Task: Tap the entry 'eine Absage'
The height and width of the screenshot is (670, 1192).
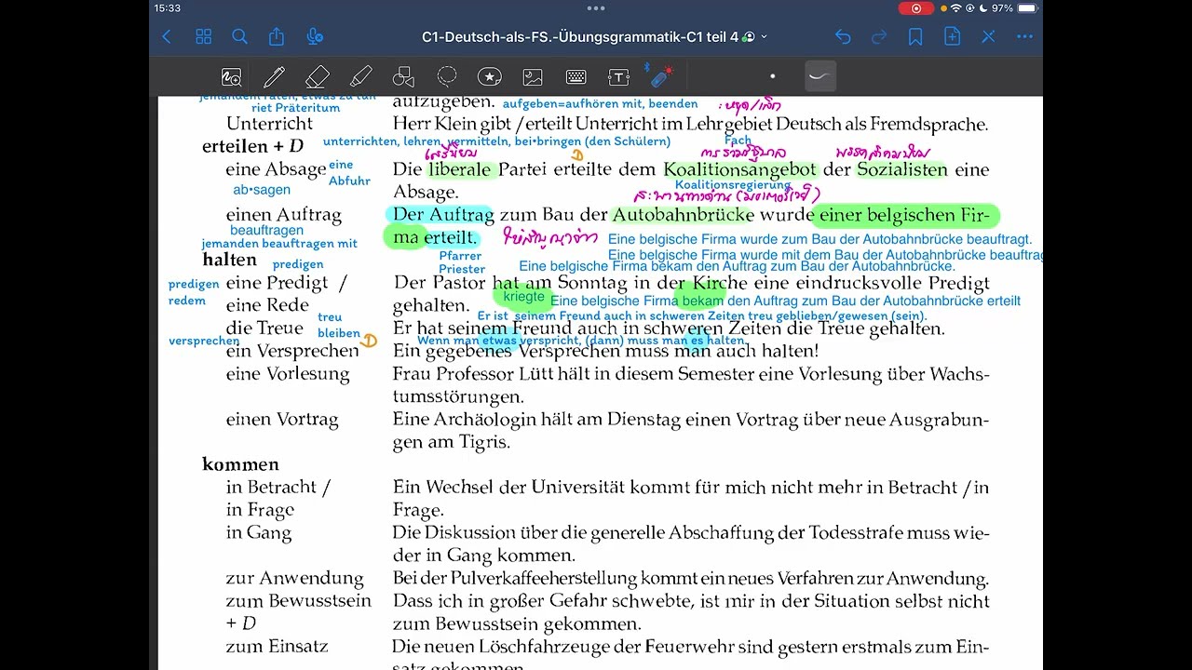Action: point(276,169)
